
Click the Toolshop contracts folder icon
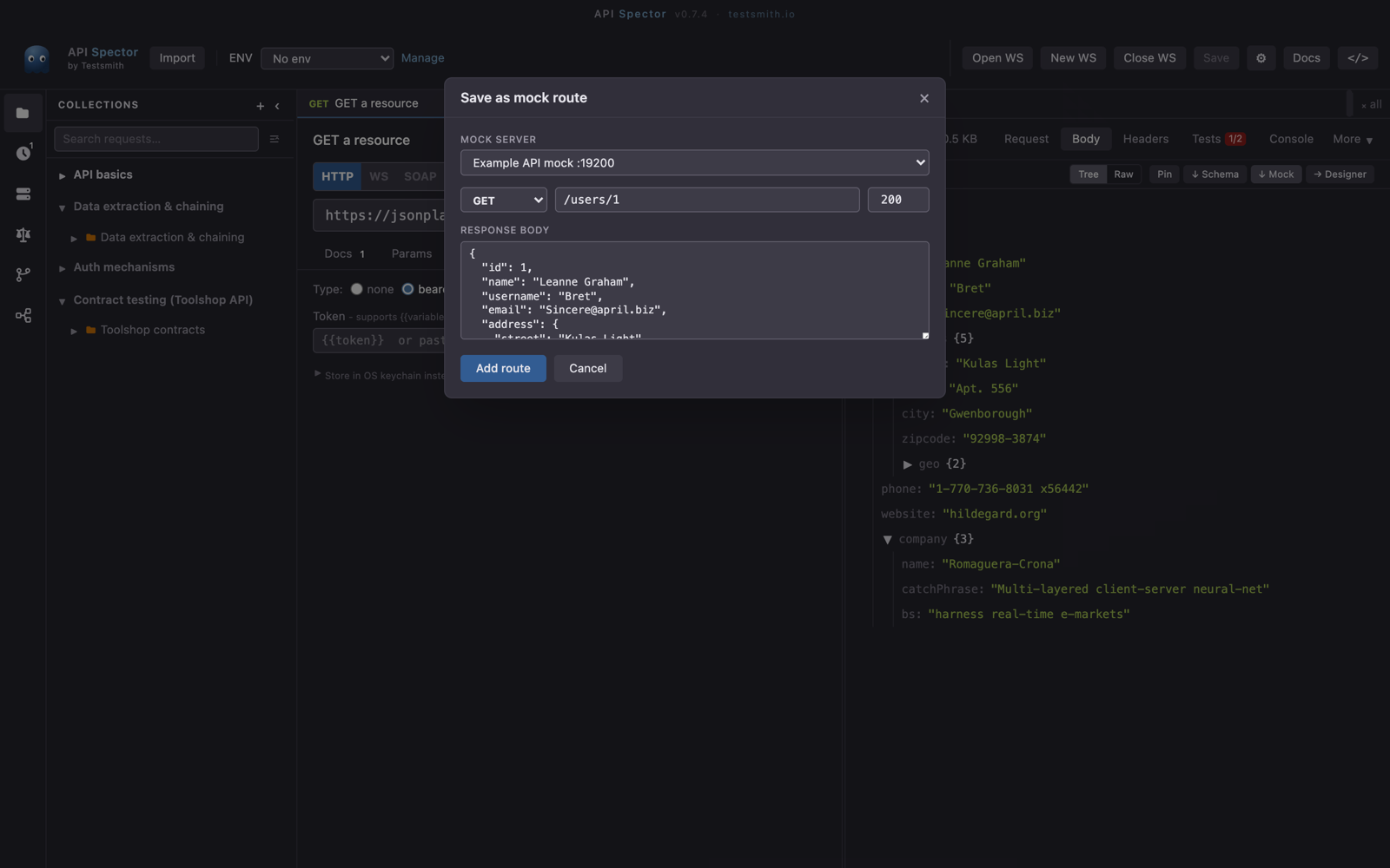point(90,330)
